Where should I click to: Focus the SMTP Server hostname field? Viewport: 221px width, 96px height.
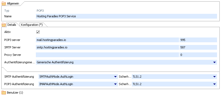pos(107,47)
